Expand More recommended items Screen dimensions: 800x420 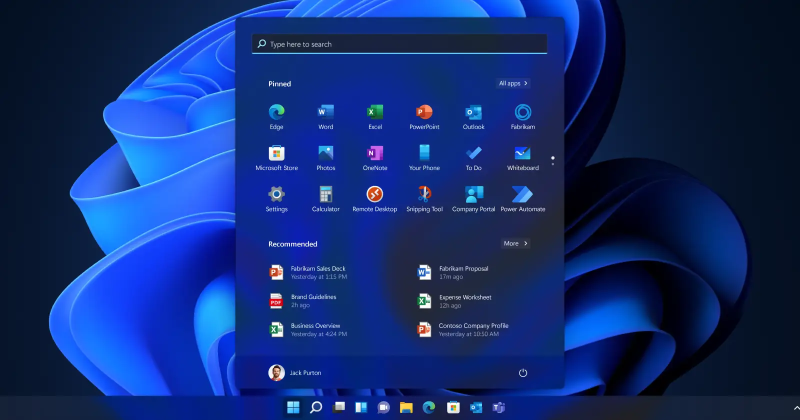[515, 243]
